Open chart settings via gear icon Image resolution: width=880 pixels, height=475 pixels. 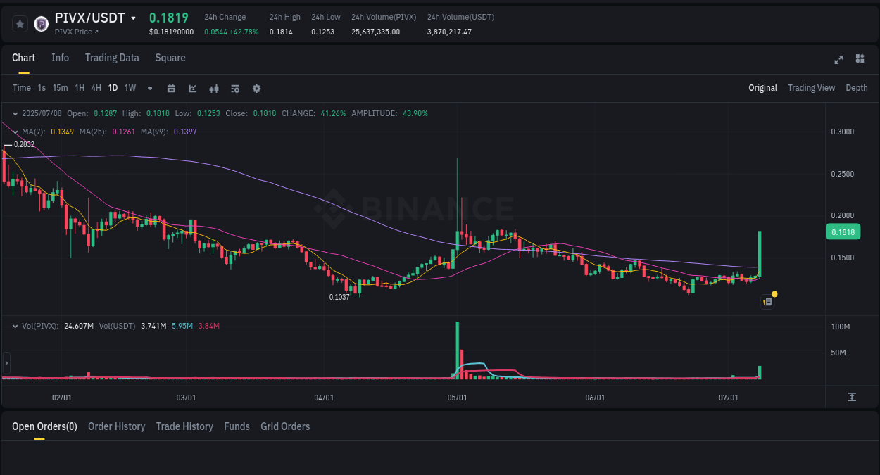pyautogui.click(x=256, y=88)
